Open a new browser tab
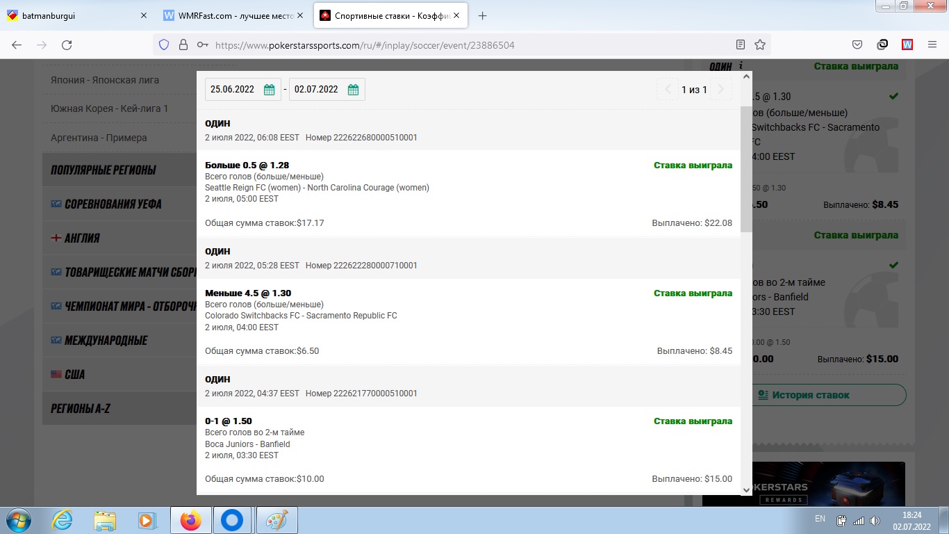Viewport: 949px width, 534px height. click(x=483, y=15)
